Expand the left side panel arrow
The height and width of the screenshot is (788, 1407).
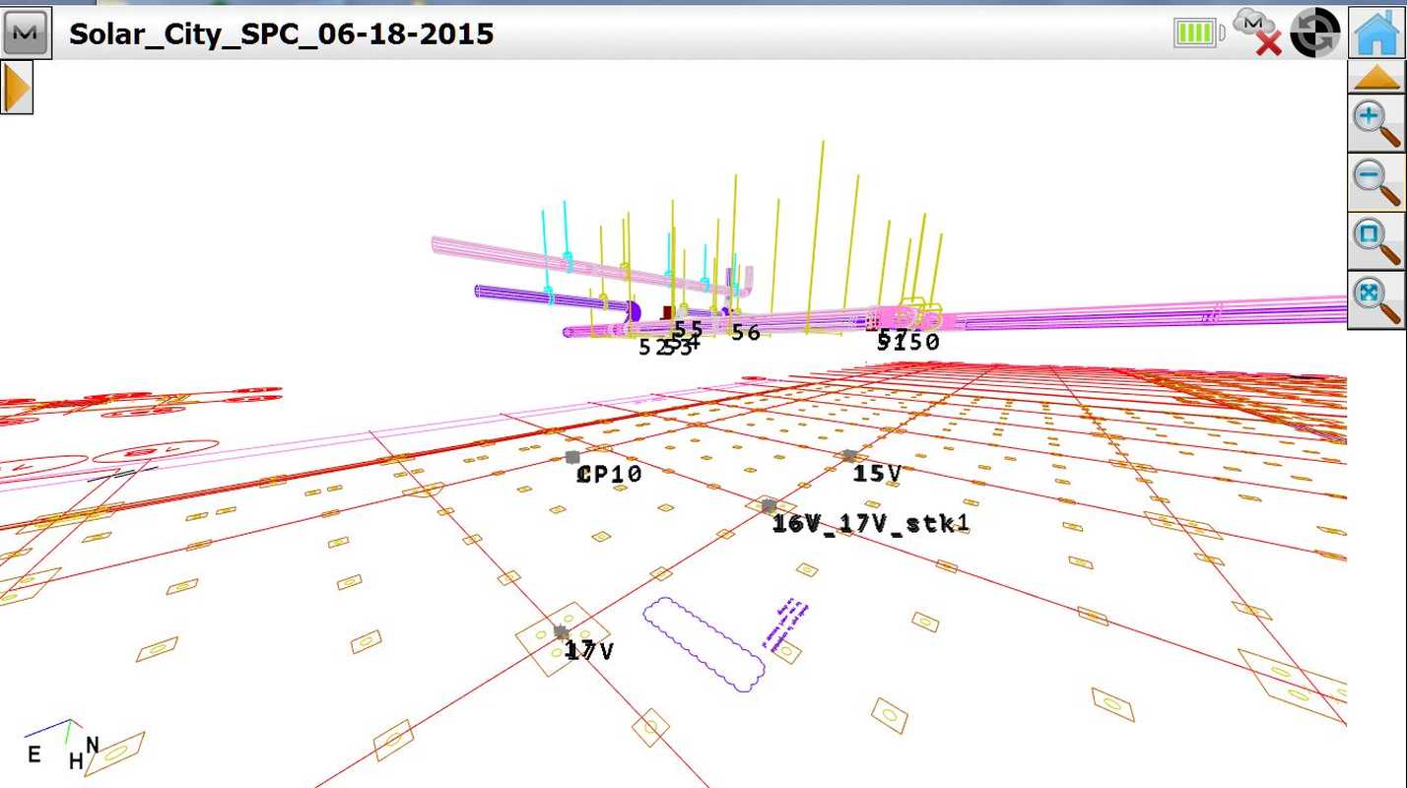point(17,87)
